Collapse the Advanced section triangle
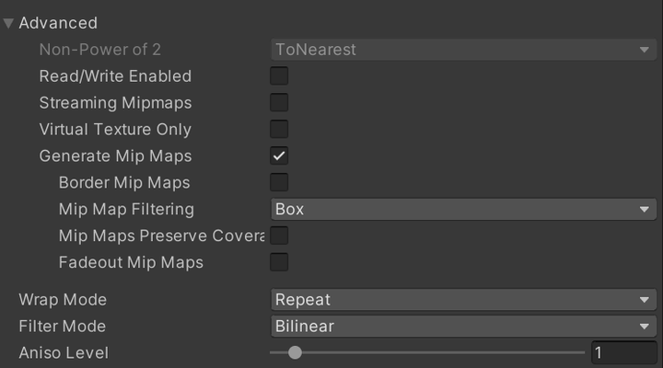Image resolution: width=663 pixels, height=368 pixels. [9, 23]
